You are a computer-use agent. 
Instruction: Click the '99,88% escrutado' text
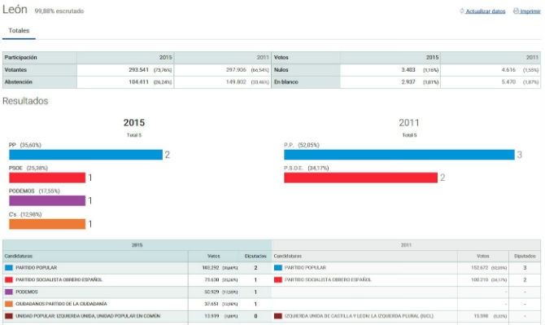point(59,11)
